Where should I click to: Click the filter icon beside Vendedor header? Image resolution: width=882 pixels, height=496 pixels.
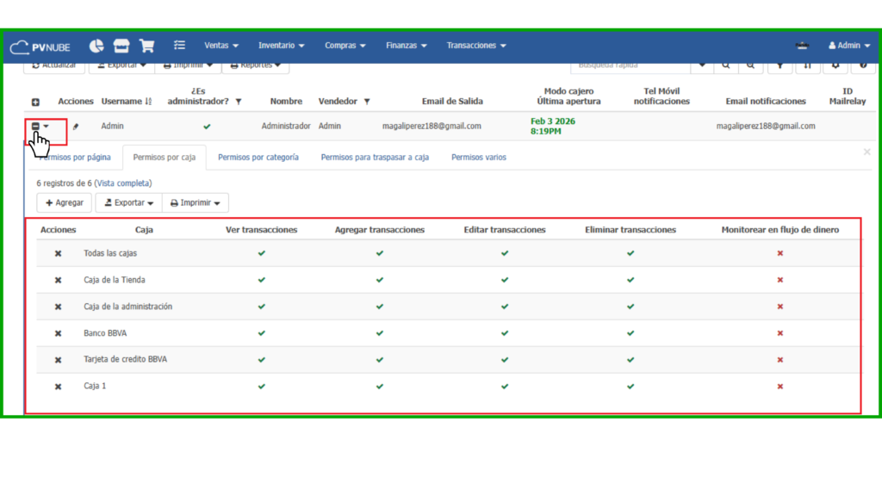point(367,102)
